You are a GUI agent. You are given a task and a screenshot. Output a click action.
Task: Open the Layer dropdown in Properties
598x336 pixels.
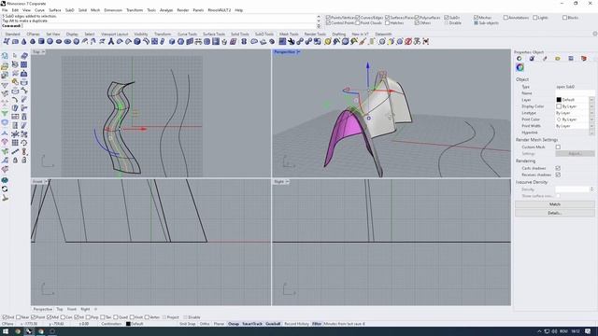(x=591, y=100)
